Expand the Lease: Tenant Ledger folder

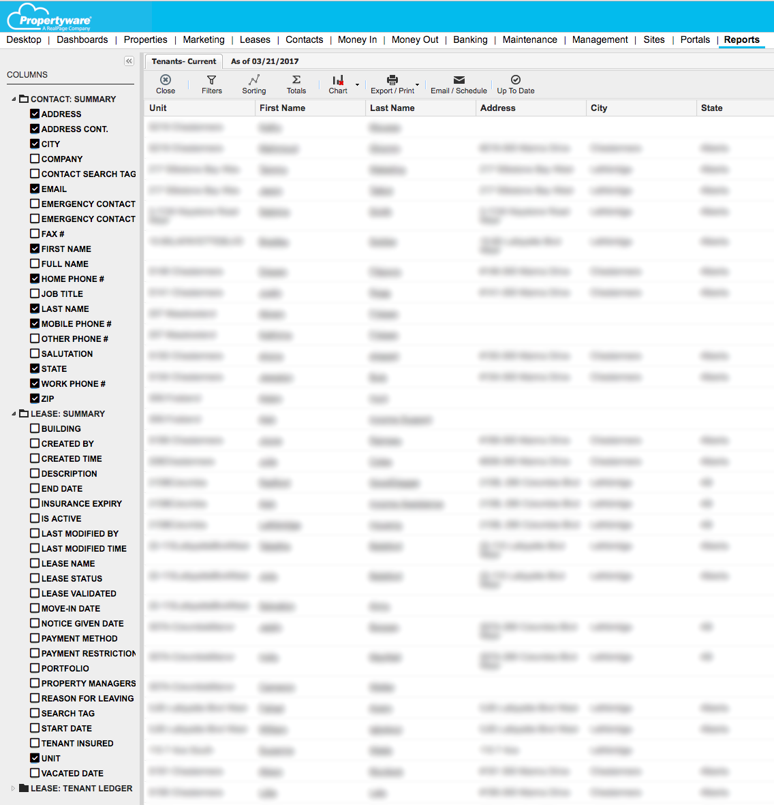pos(13,788)
